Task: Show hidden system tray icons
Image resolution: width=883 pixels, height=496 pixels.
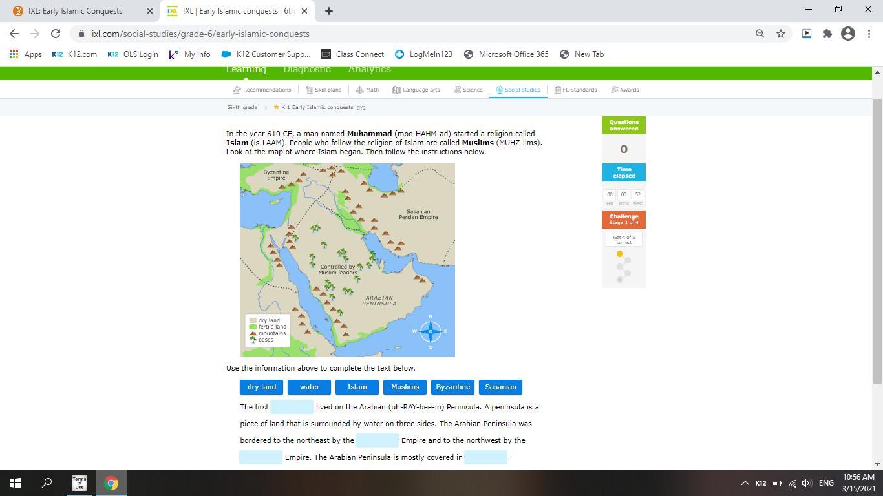Action: tap(745, 483)
